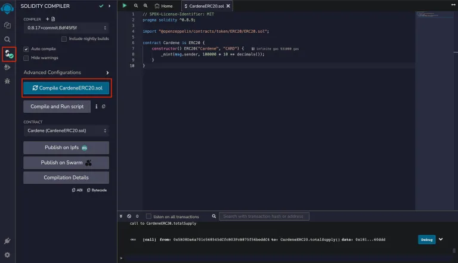The image size is (458, 263).
Task: Click the terminal scrollbar
Action: click(454, 250)
